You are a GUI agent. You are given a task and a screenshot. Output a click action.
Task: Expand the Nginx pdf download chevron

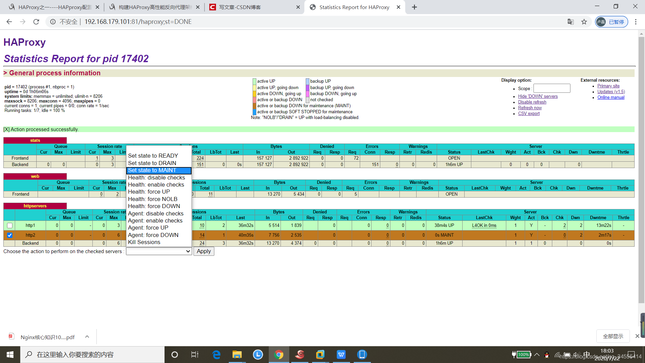[x=87, y=337]
